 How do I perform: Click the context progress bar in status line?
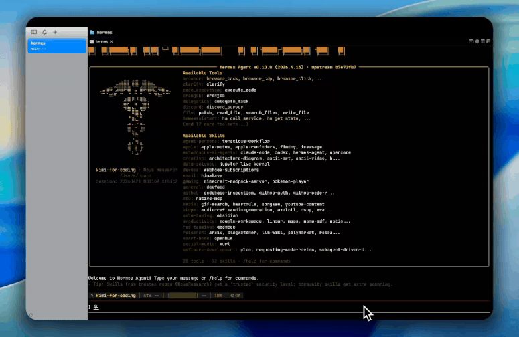point(183,296)
